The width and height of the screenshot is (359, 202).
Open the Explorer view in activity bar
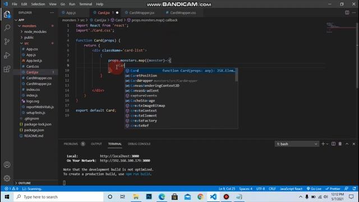pyautogui.click(x=7, y=15)
